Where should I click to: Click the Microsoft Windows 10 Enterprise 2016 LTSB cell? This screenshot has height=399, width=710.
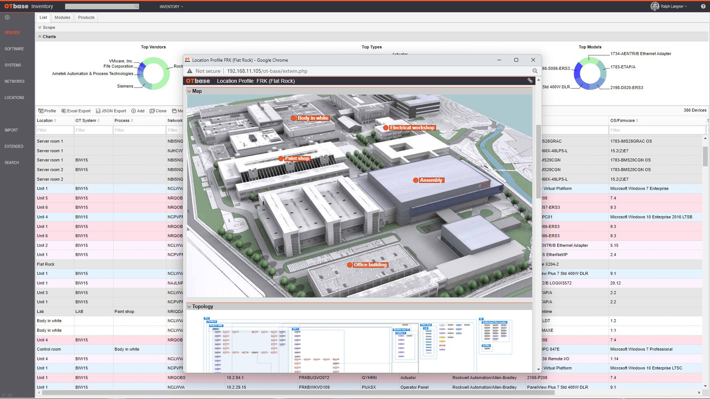(x=651, y=217)
